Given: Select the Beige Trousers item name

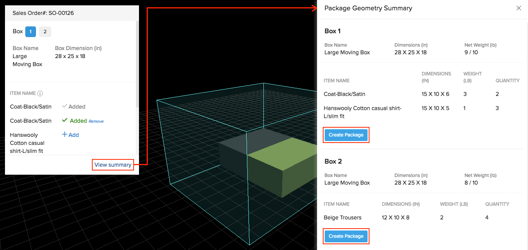Looking at the screenshot, I should point(343,217).
